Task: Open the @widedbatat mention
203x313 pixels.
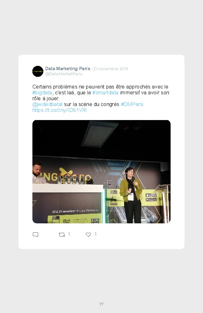Action: click(47, 104)
